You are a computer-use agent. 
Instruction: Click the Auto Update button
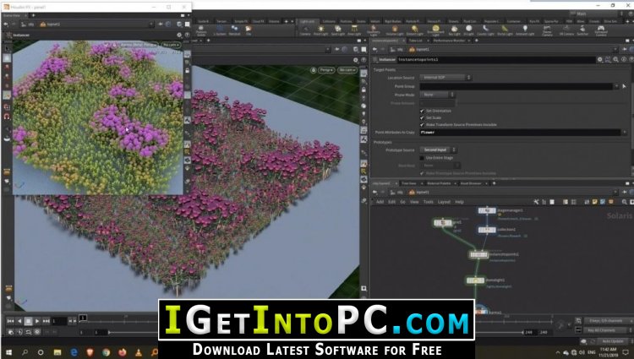(613, 341)
